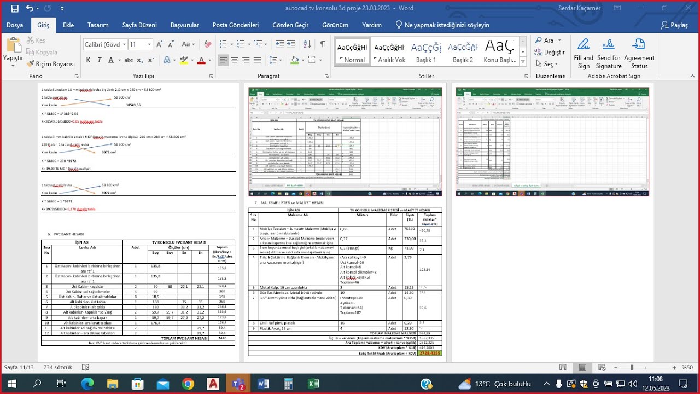The width and height of the screenshot is (700, 394).
Task: Switch to the Gözden Geçir tab
Action: [290, 25]
